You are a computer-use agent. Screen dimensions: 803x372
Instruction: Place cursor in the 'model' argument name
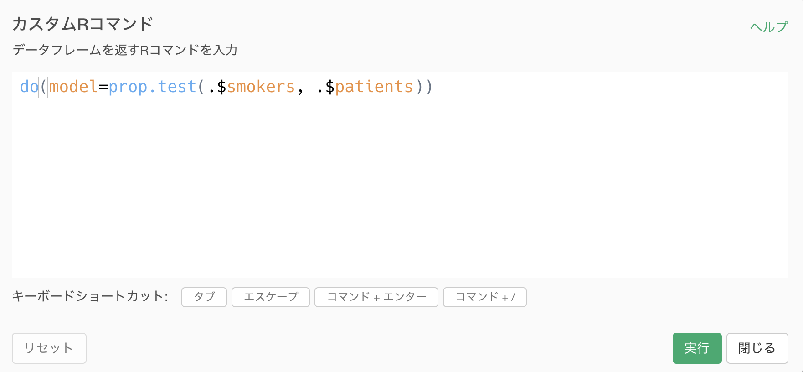[73, 87]
